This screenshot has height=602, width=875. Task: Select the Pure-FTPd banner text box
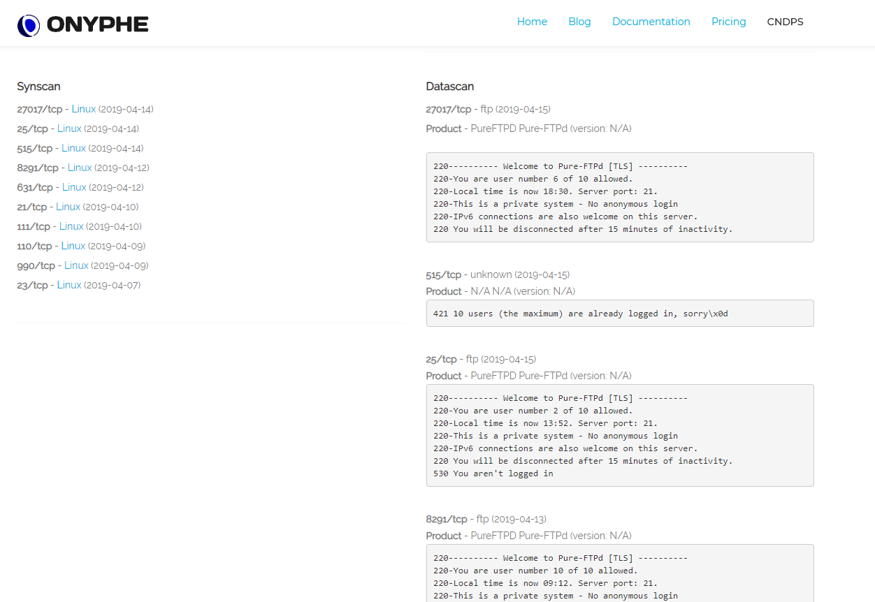(619, 197)
